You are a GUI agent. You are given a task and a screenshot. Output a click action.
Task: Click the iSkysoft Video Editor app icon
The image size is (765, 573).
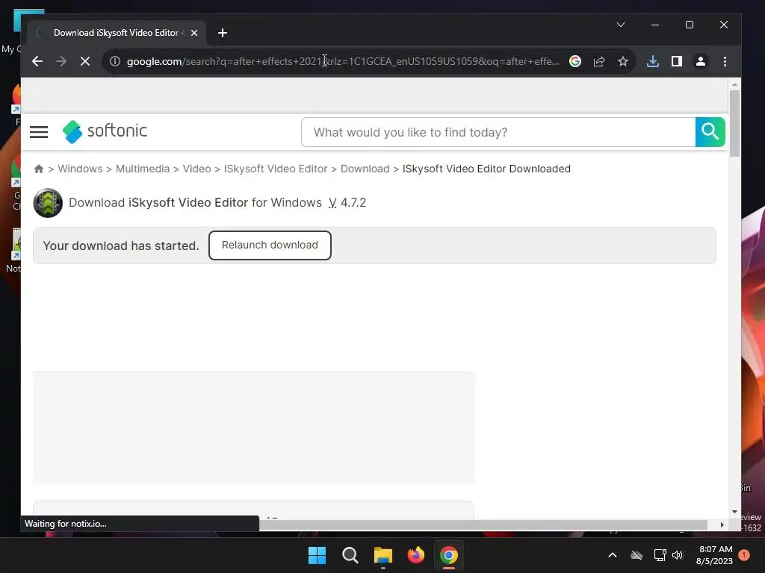48,203
